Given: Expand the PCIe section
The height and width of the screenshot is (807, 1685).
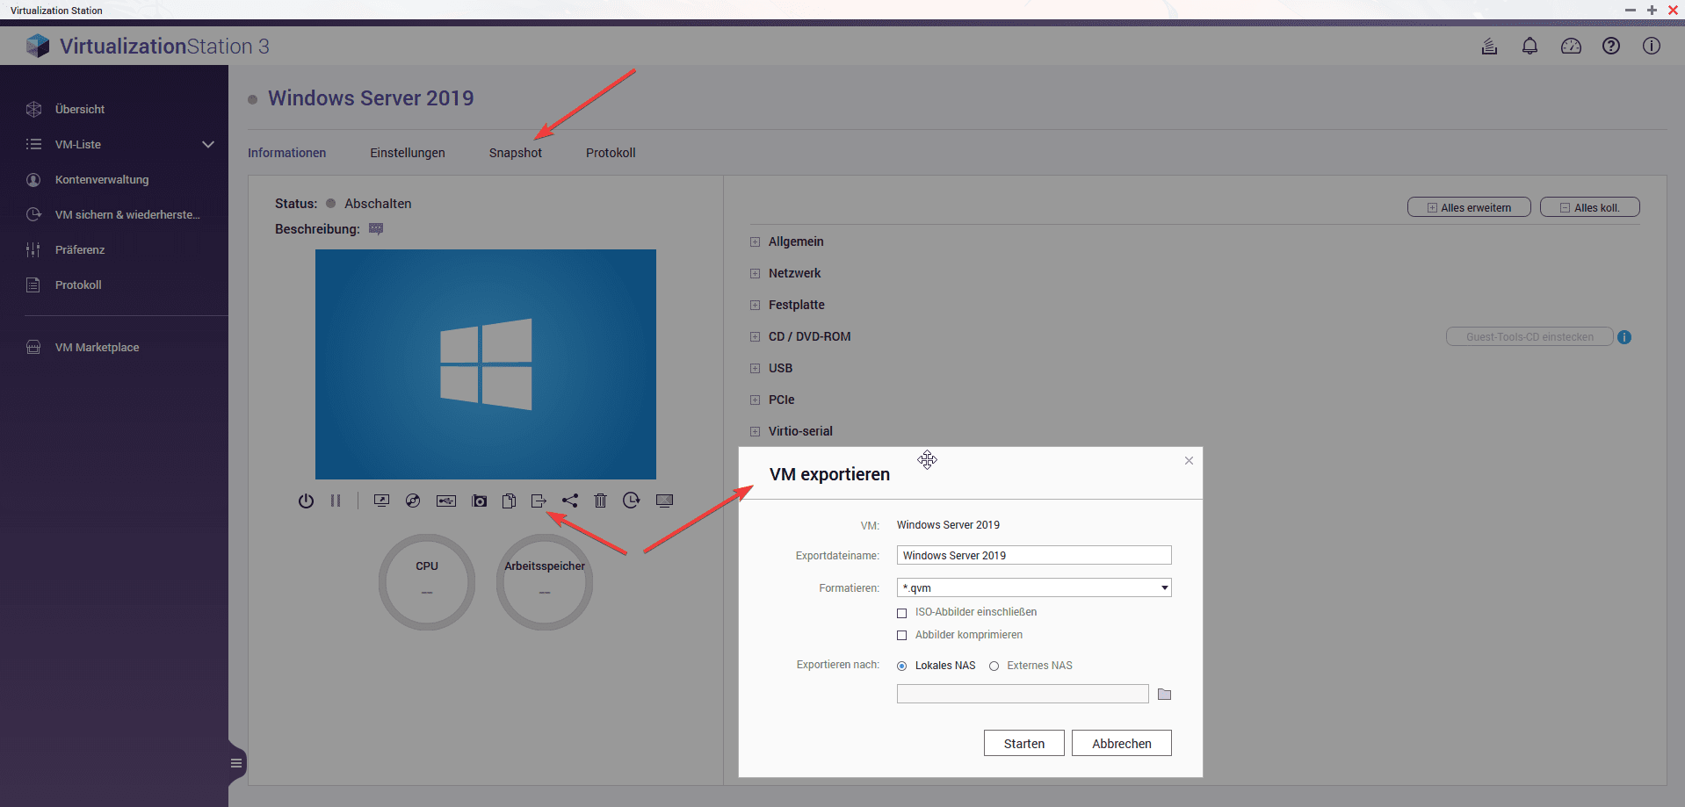Looking at the screenshot, I should (x=755, y=400).
